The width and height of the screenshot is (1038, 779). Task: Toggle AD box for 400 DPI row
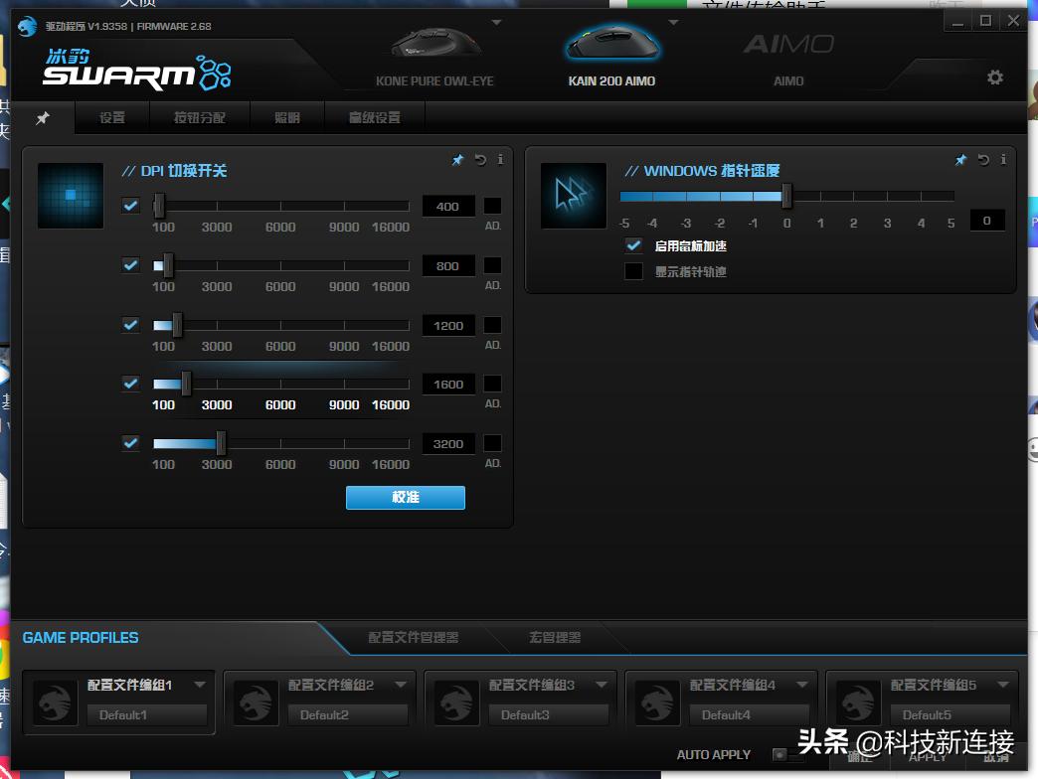coord(492,206)
